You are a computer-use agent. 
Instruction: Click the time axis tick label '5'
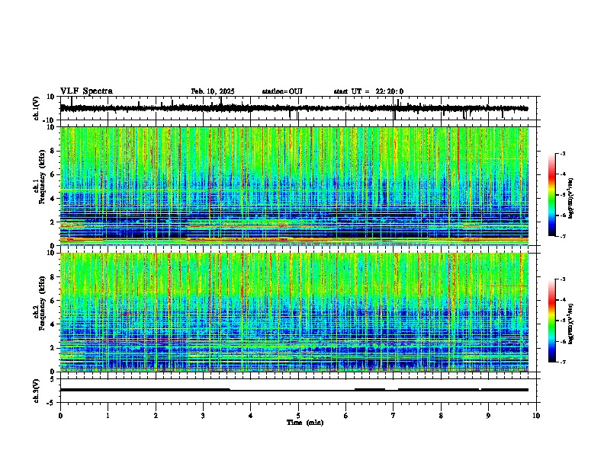(x=298, y=416)
